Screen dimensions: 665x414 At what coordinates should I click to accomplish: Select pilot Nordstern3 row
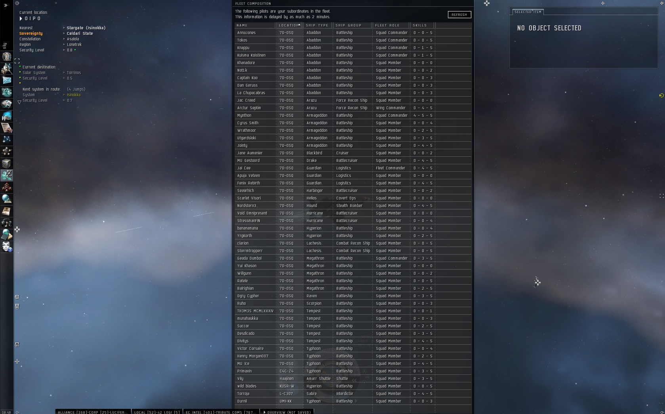tap(353, 206)
